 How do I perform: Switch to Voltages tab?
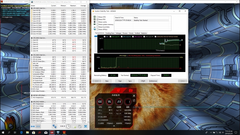coord(118,33)
